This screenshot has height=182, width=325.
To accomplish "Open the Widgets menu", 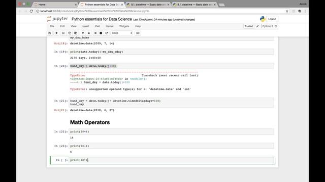I will point(124,26).
